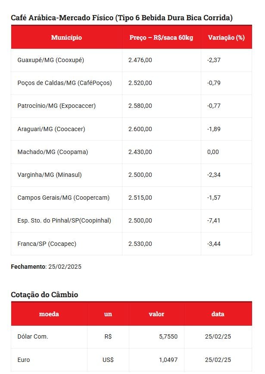Viewport: 265px width, 374px height.
Task: Click the Fechamento date 25/02/2025
Action: tap(65, 267)
